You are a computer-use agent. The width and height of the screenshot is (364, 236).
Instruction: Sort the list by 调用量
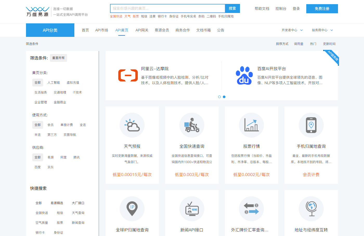[299, 44]
